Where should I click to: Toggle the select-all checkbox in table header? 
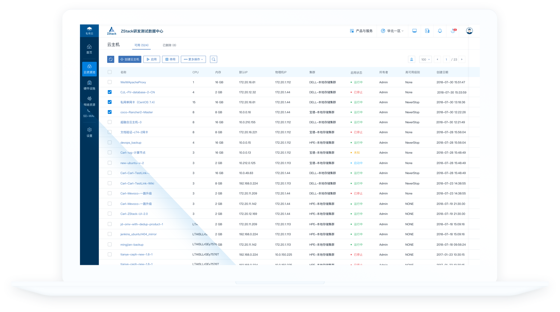pyautogui.click(x=110, y=72)
